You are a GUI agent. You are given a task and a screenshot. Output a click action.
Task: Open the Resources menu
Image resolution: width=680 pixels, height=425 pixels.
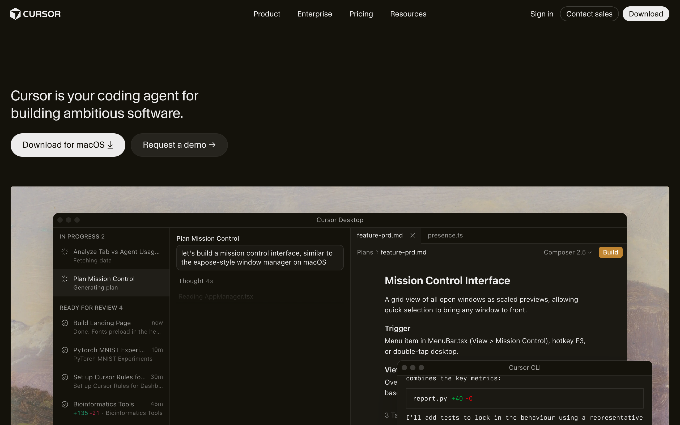[x=408, y=14]
